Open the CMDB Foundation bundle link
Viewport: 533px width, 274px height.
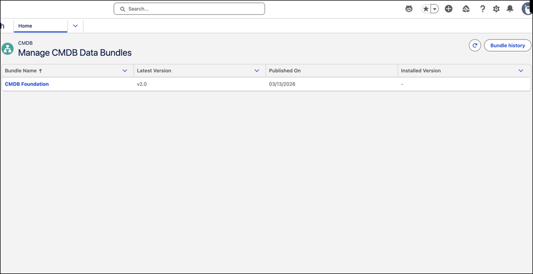27,84
